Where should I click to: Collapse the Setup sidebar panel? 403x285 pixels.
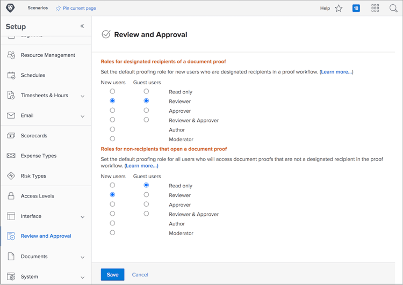(x=82, y=26)
